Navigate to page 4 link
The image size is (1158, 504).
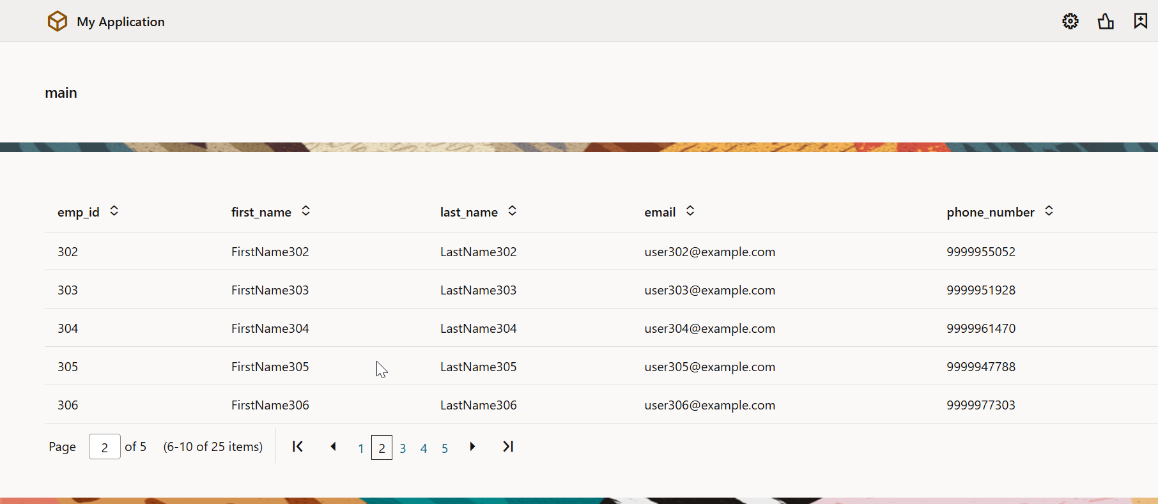click(x=424, y=448)
